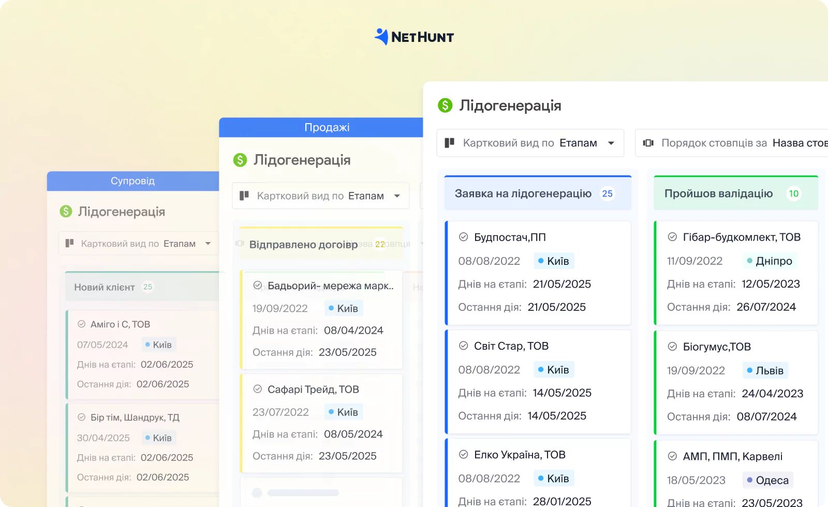Click date 11/09/2022 on Гібар-будкомлект card

pos(694,261)
